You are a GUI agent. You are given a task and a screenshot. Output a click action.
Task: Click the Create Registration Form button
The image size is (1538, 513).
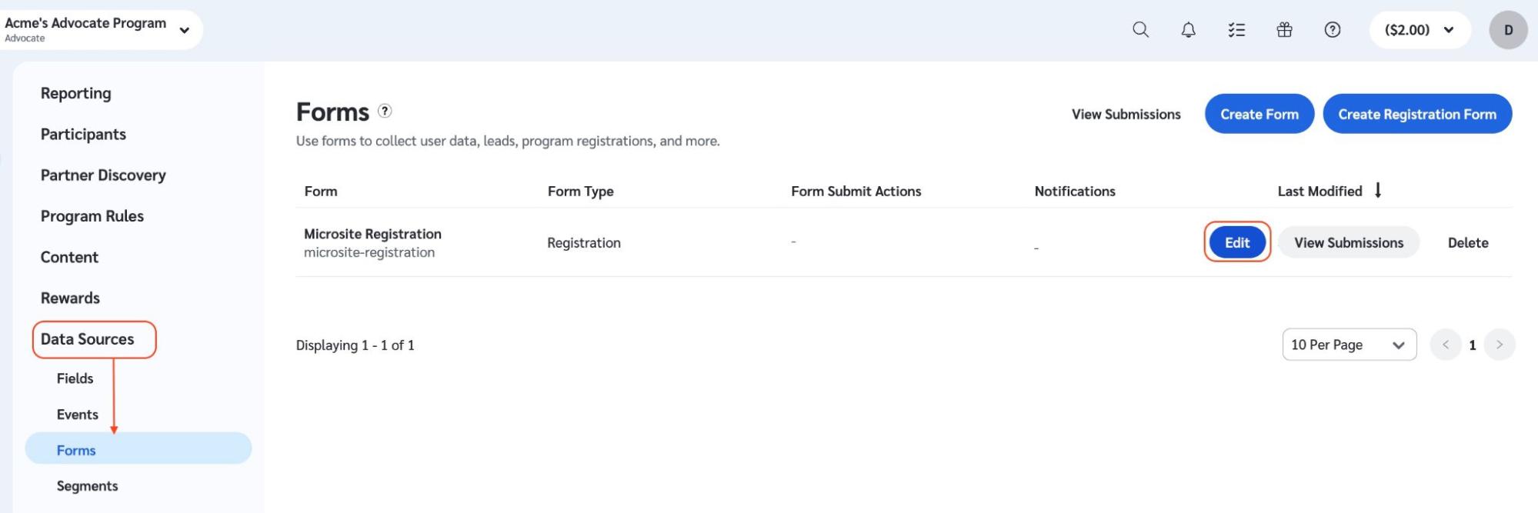[x=1416, y=114]
